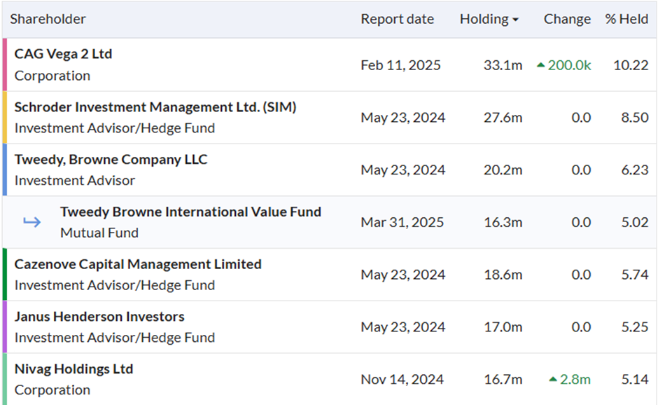Sort table by % Held column header
This screenshot has width=658, height=405.
click(x=626, y=19)
